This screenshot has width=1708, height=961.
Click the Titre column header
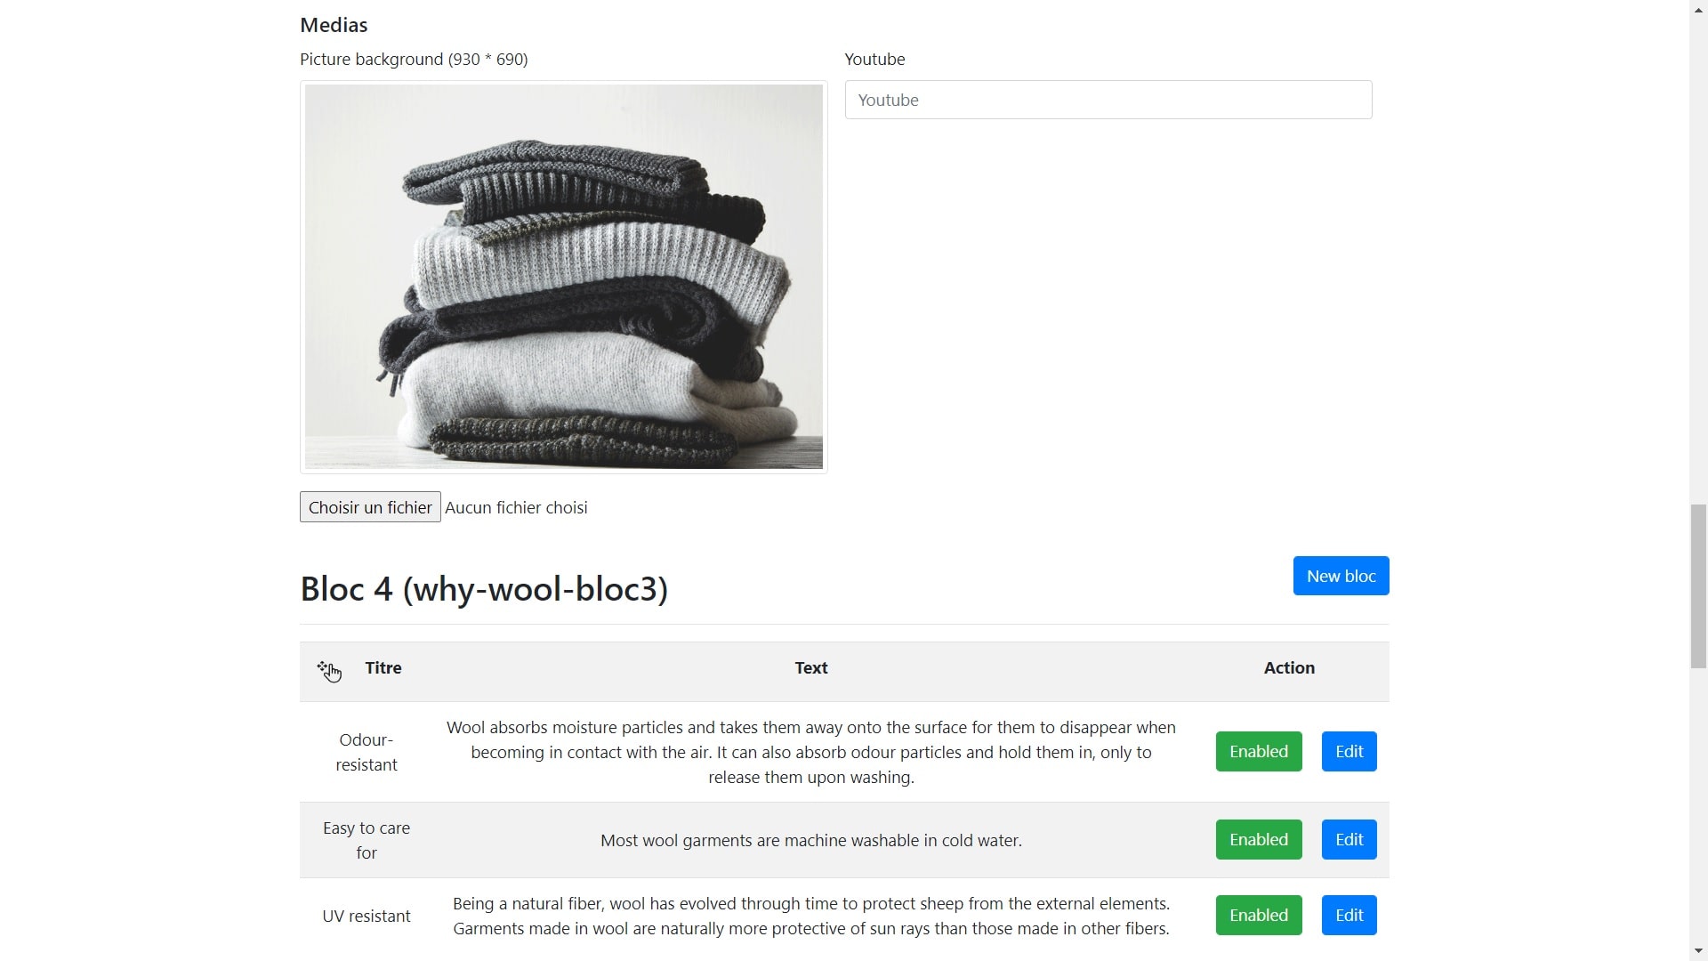(383, 668)
